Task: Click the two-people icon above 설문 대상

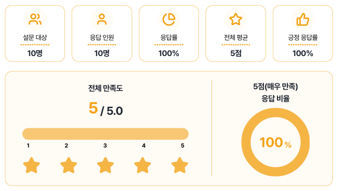Action: tap(35, 19)
